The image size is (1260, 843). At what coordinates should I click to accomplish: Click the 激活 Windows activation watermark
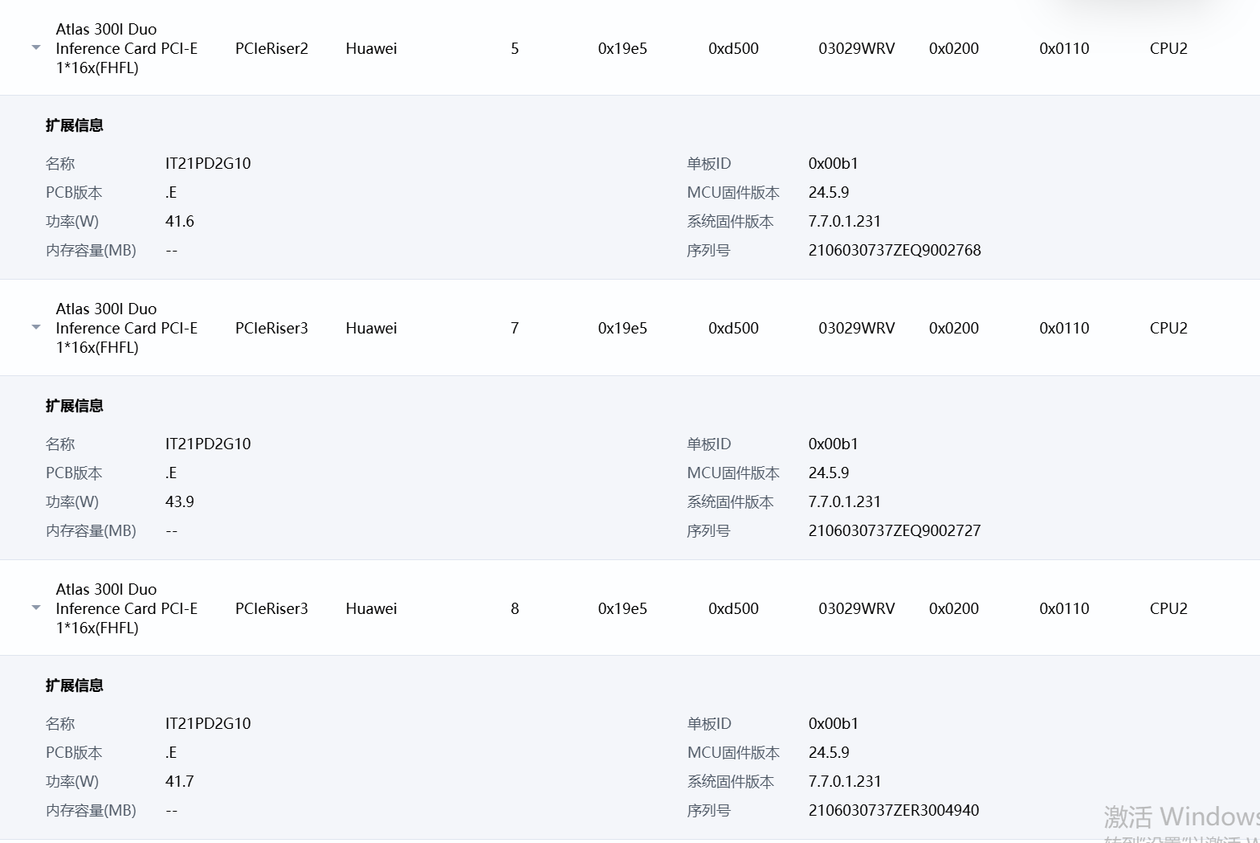click(x=1180, y=817)
